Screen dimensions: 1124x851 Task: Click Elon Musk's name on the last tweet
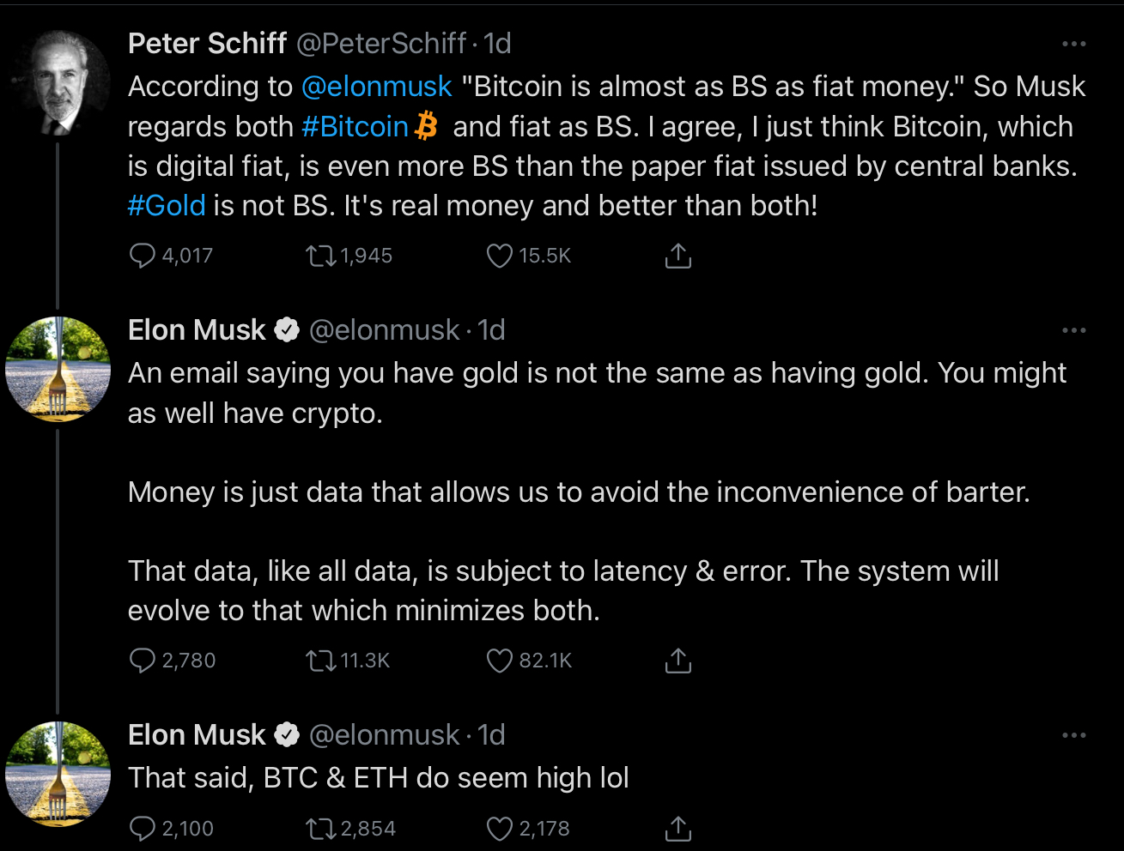tap(197, 735)
